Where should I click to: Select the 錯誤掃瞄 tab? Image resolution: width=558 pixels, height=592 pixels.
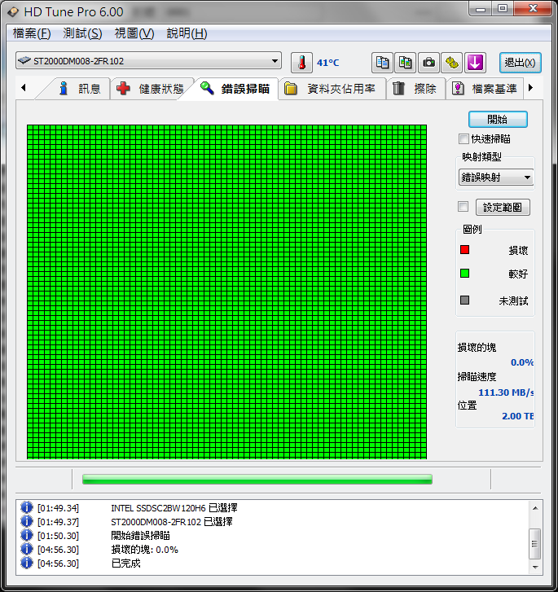(235, 89)
